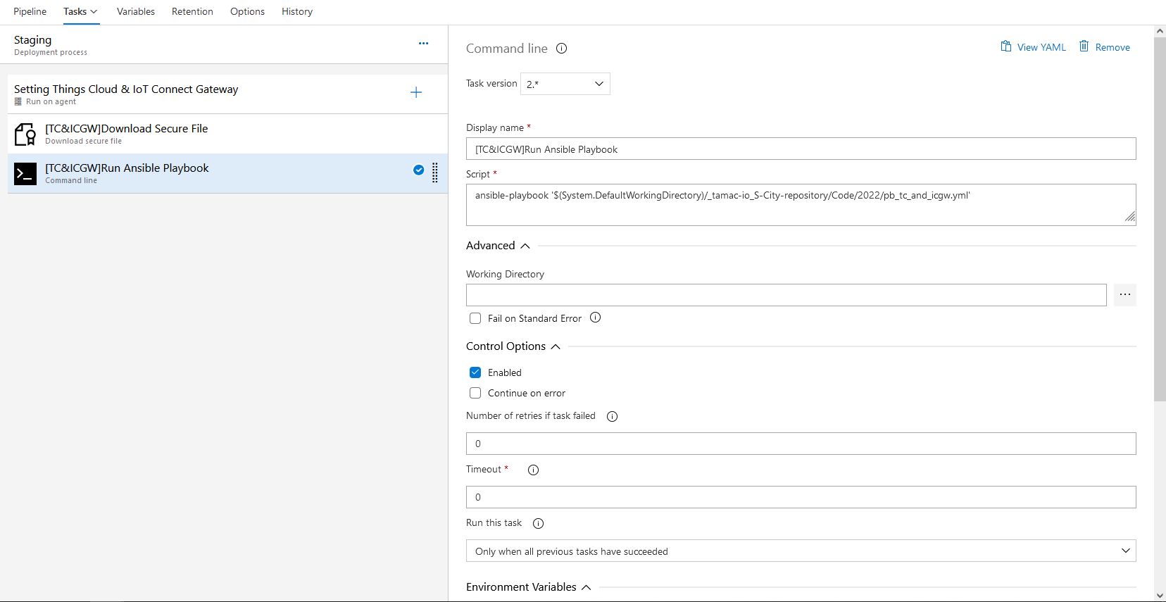Screen dimensions: 1166x602
Task: Check Continue on error option
Action: point(475,393)
